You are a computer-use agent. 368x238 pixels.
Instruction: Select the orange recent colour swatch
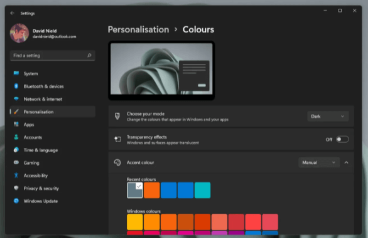151,190
